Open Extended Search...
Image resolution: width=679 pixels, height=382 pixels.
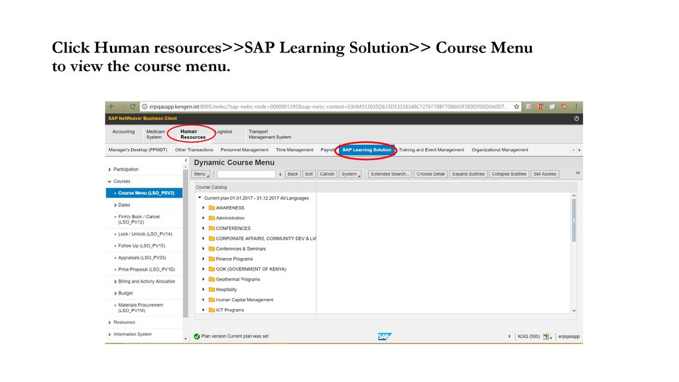[390, 174]
